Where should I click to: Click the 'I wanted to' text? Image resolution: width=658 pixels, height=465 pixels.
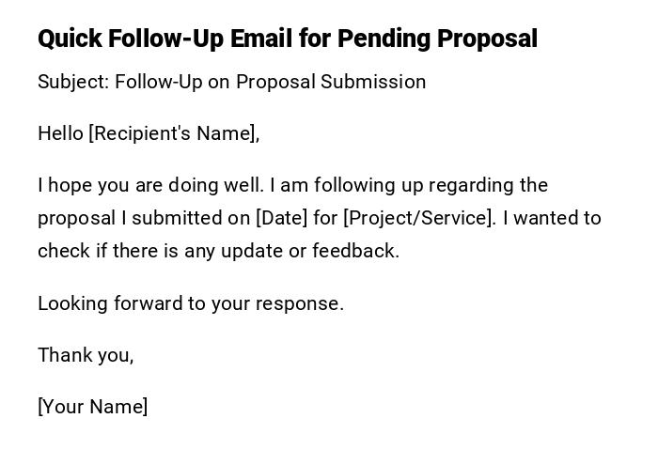[x=552, y=218]
